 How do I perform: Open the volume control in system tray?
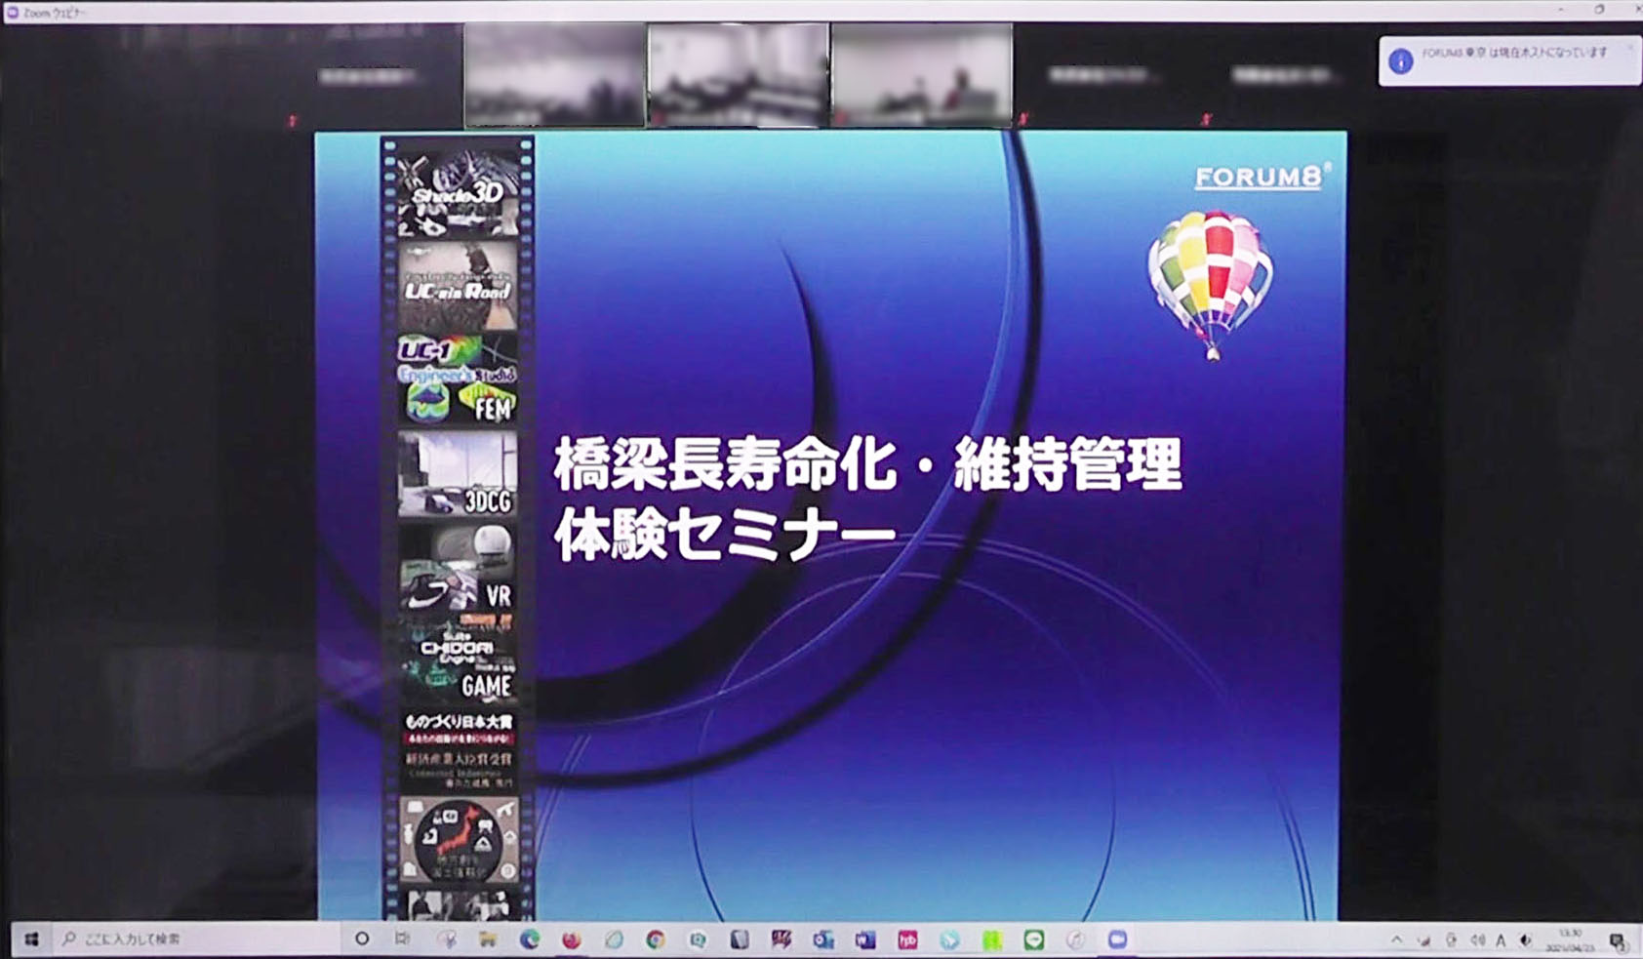pyautogui.click(x=1477, y=940)
